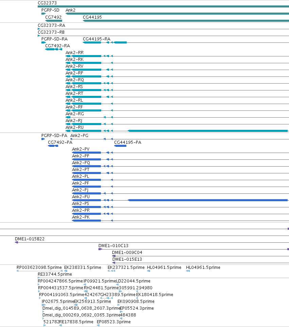The width and height of the screenshot is (289, 327).
Task: Select transcript CG32373-RB
Action: pyautogui.click(x=51, y=32)
